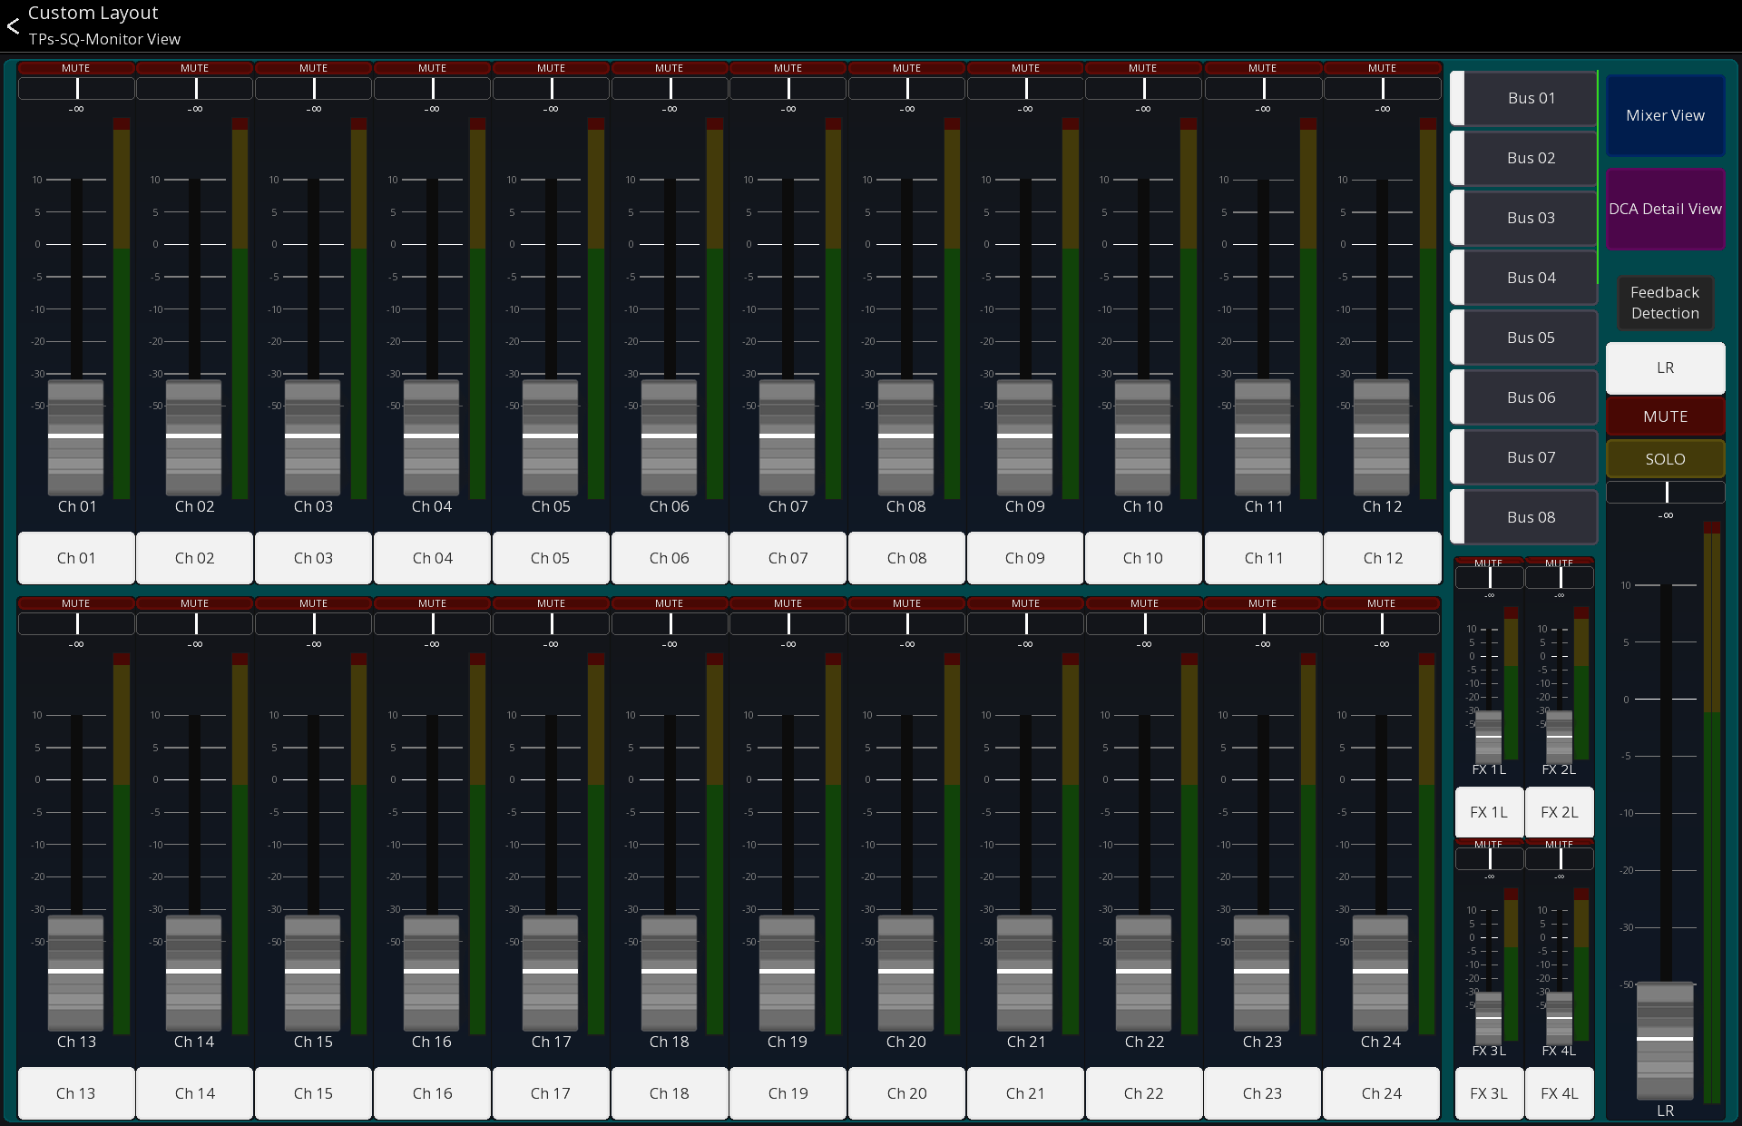This screenshot has height=1126, width=1742.
Task: Select the FX 4L button
Action: (x=1560, y=1093)
